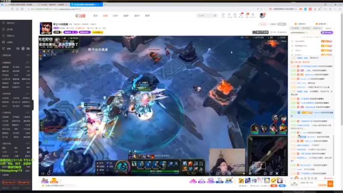Expand more gifts arrow at gift bar end
Viewport: 343px width, 193px height.
point(285,181)
